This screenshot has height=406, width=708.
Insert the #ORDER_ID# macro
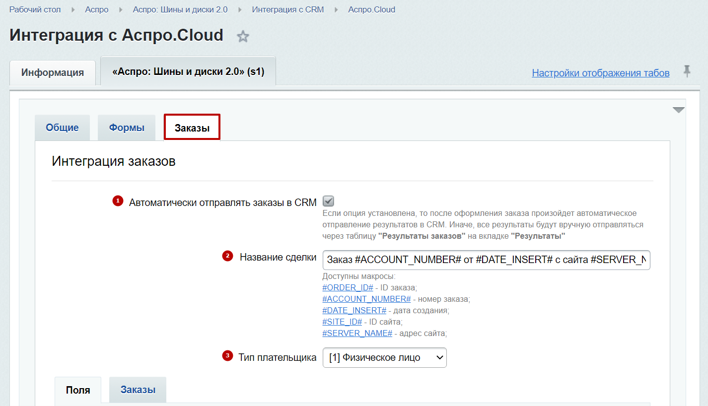348,288
